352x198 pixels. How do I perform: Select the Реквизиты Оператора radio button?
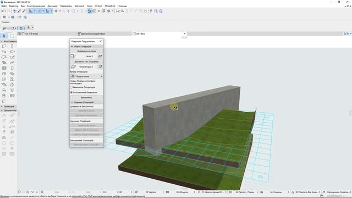tap(71, 87)
